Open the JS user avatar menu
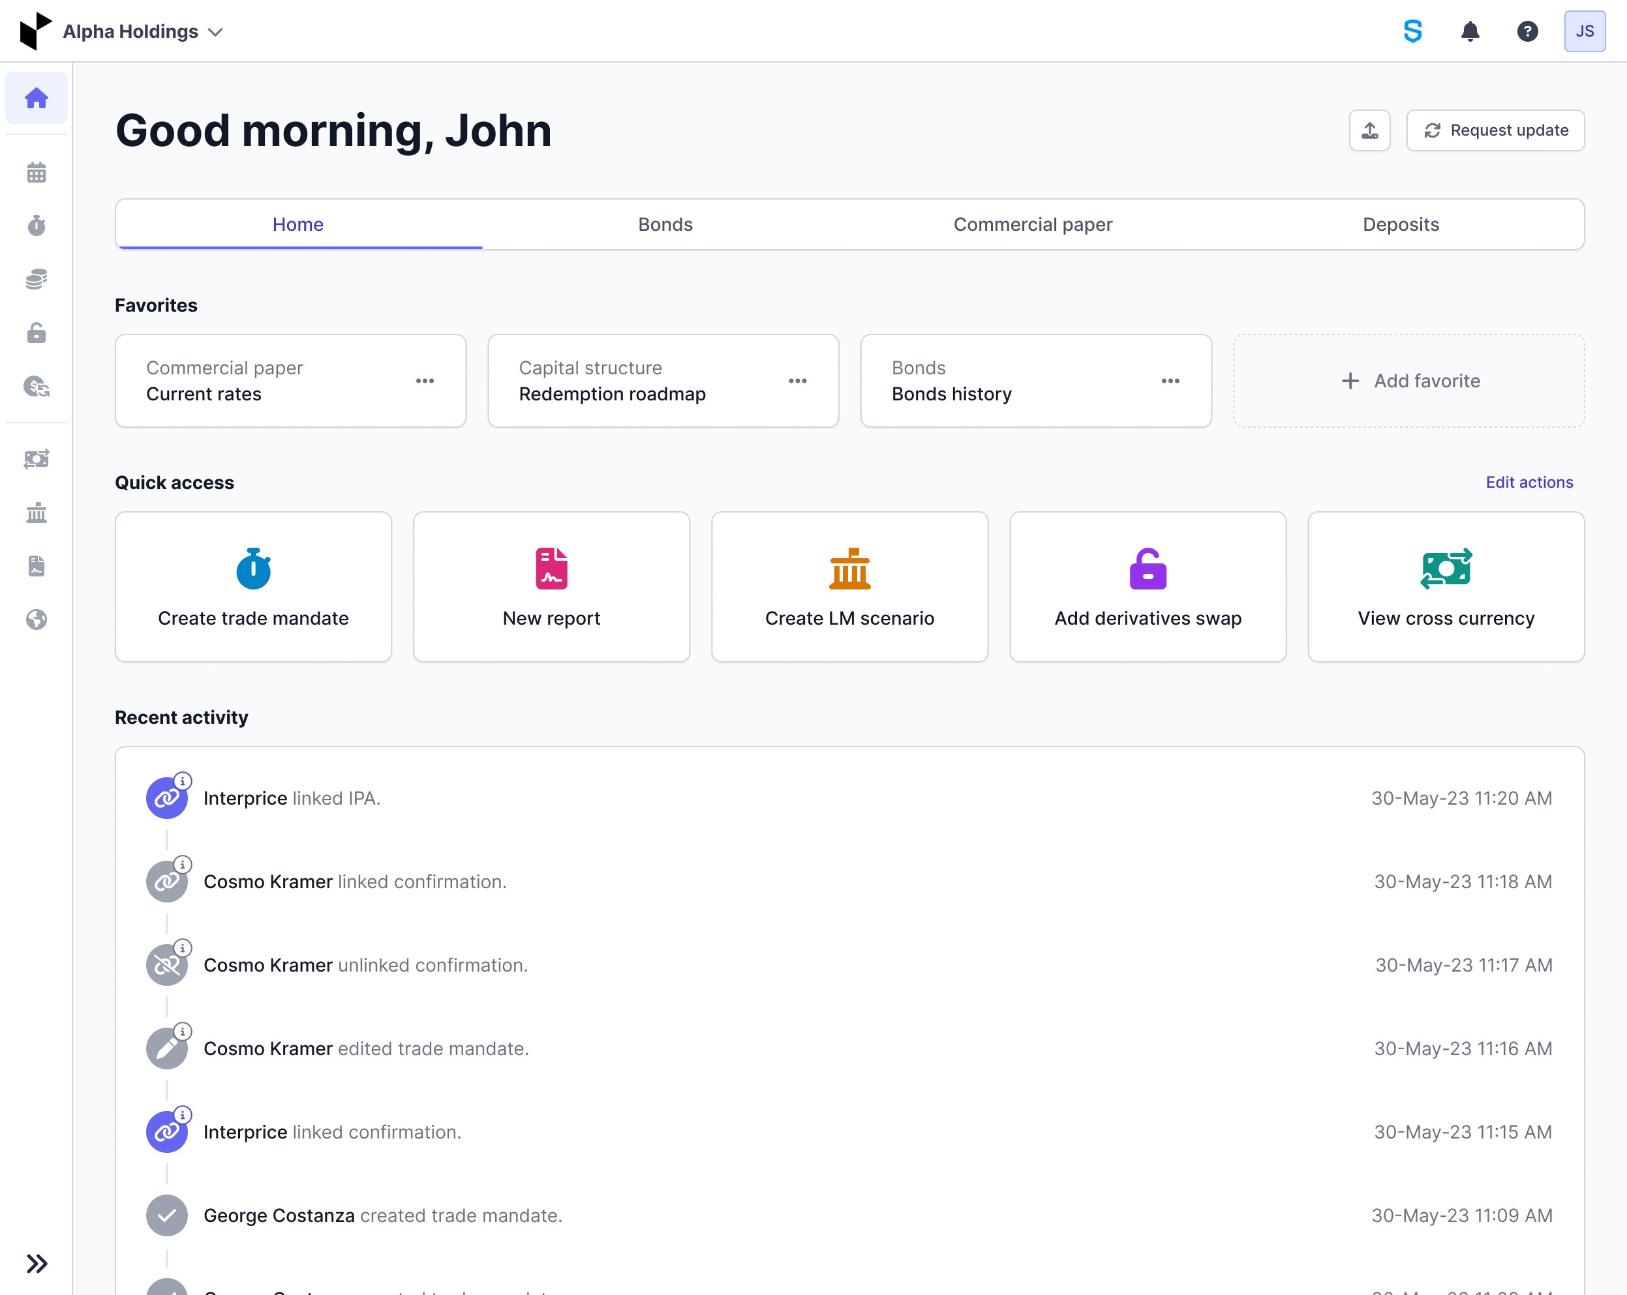Screen dimensions: 1627x1295 pyautogui.click(x=1585, y=31)
